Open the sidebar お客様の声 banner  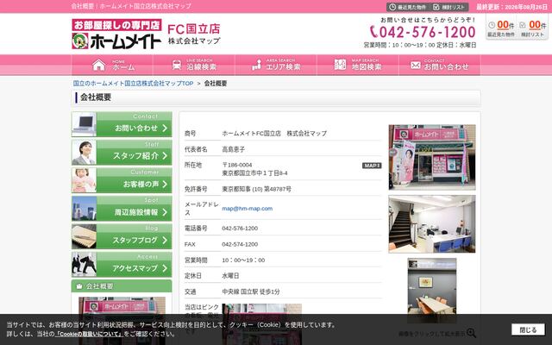(122, 180)
